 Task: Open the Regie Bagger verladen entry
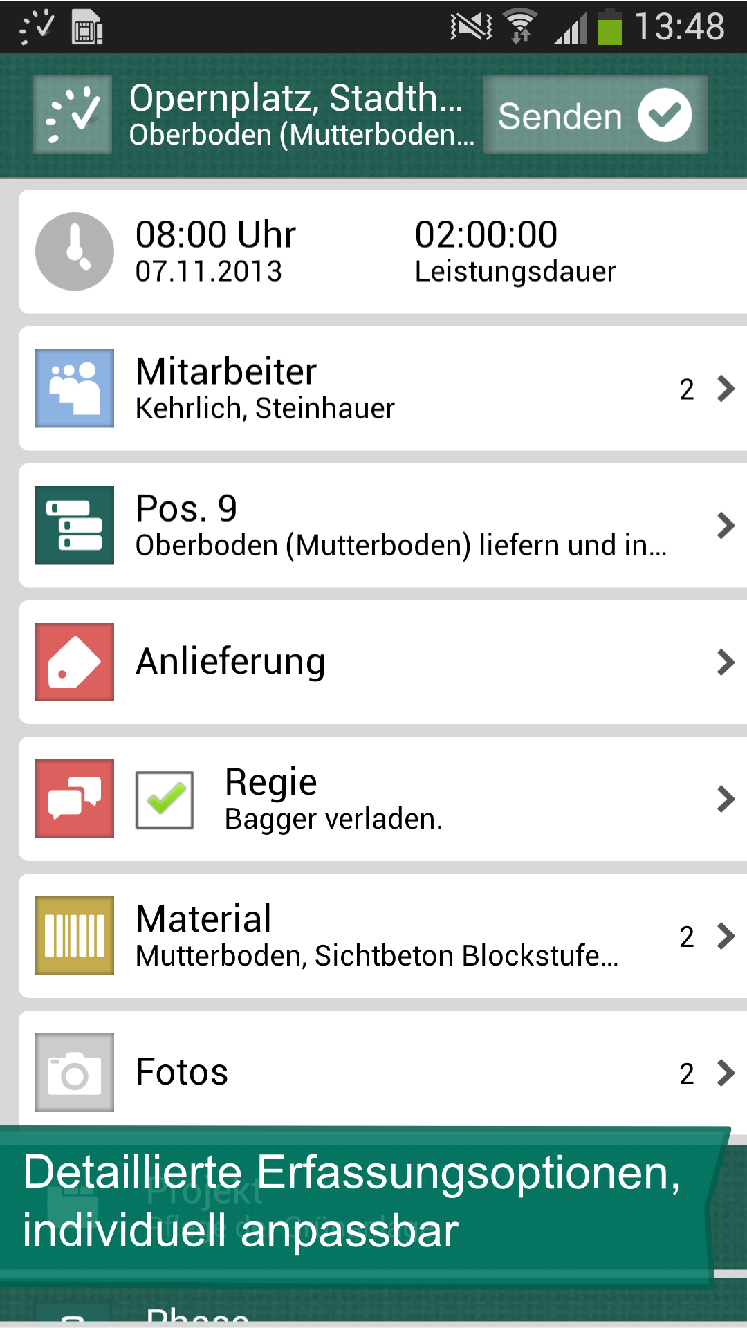tap(382, 799)
